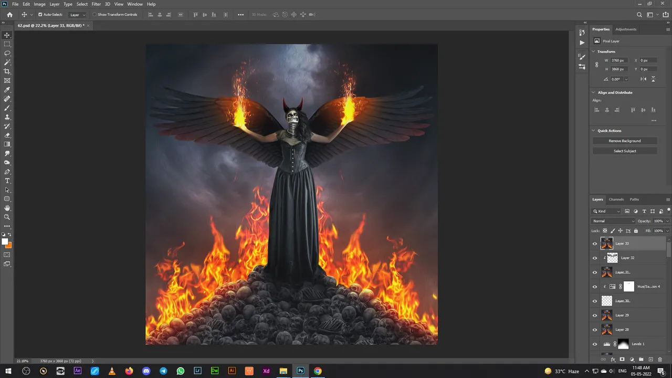Hide Layer 31 with eye icon
Viewport: 672px width, 378px height.
point(595,272)
